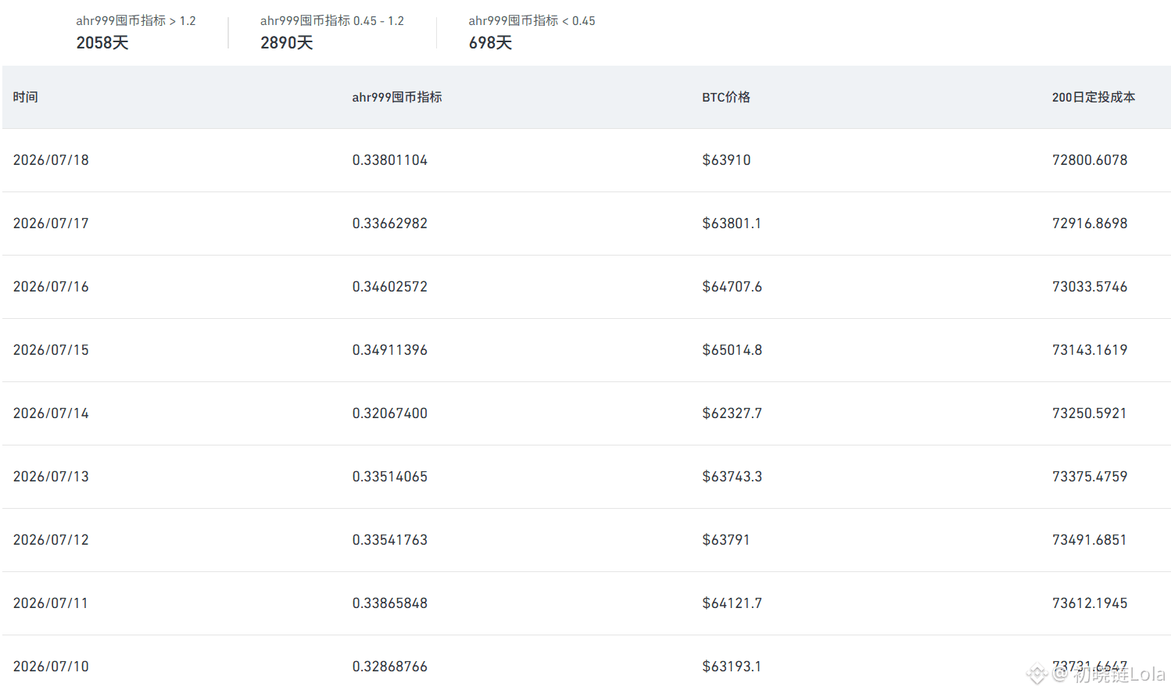Click the BTC price $64707.6
Screen dimensions: 1171x694
(x=732, y=287)
